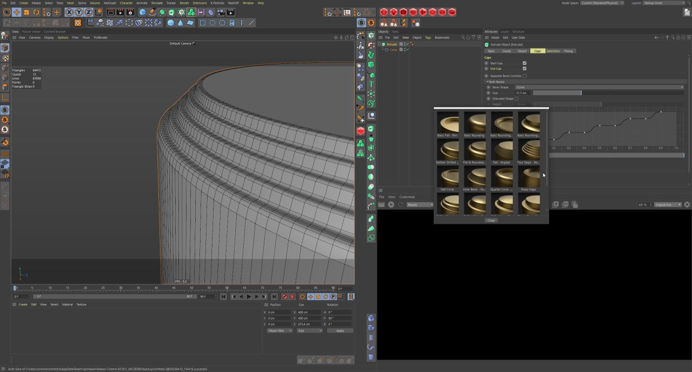
Task: Switch to the Phong tab
Action: point(568,51)
